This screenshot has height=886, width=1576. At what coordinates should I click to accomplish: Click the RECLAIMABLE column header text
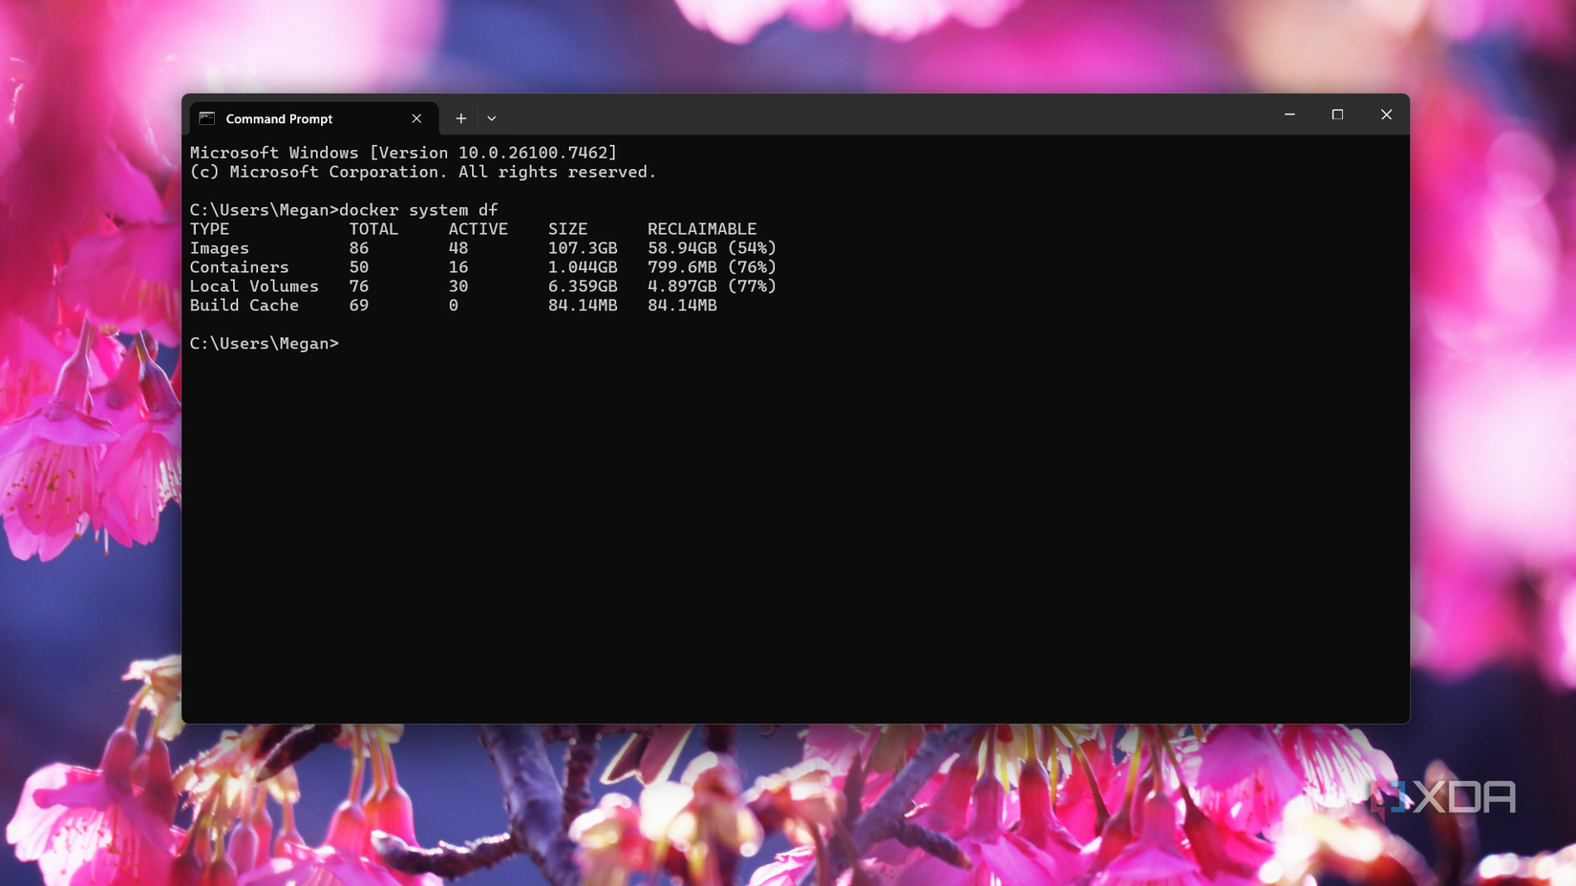[702, 228]
